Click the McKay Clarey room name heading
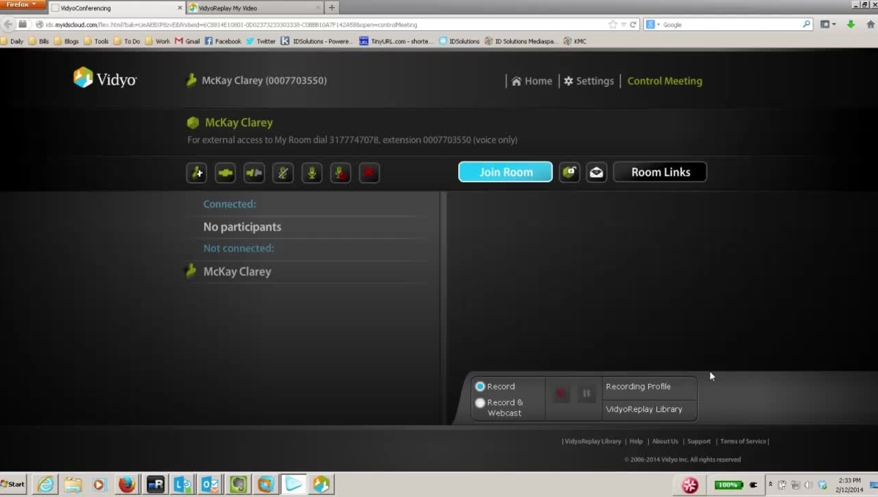Screen dimensions: 878x497 [239, 123]
